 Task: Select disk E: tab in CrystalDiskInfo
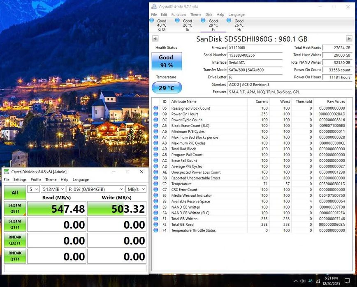point(187,25)
